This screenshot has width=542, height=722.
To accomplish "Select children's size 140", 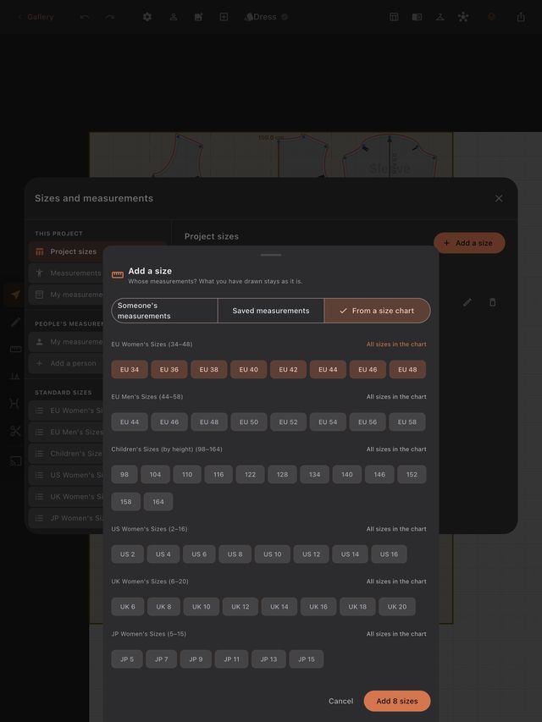I will point(347,474).
